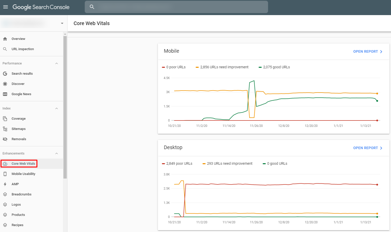Click the sidebar vertical scrollbar
391x232 pixels.
click(x=65, y=107)
